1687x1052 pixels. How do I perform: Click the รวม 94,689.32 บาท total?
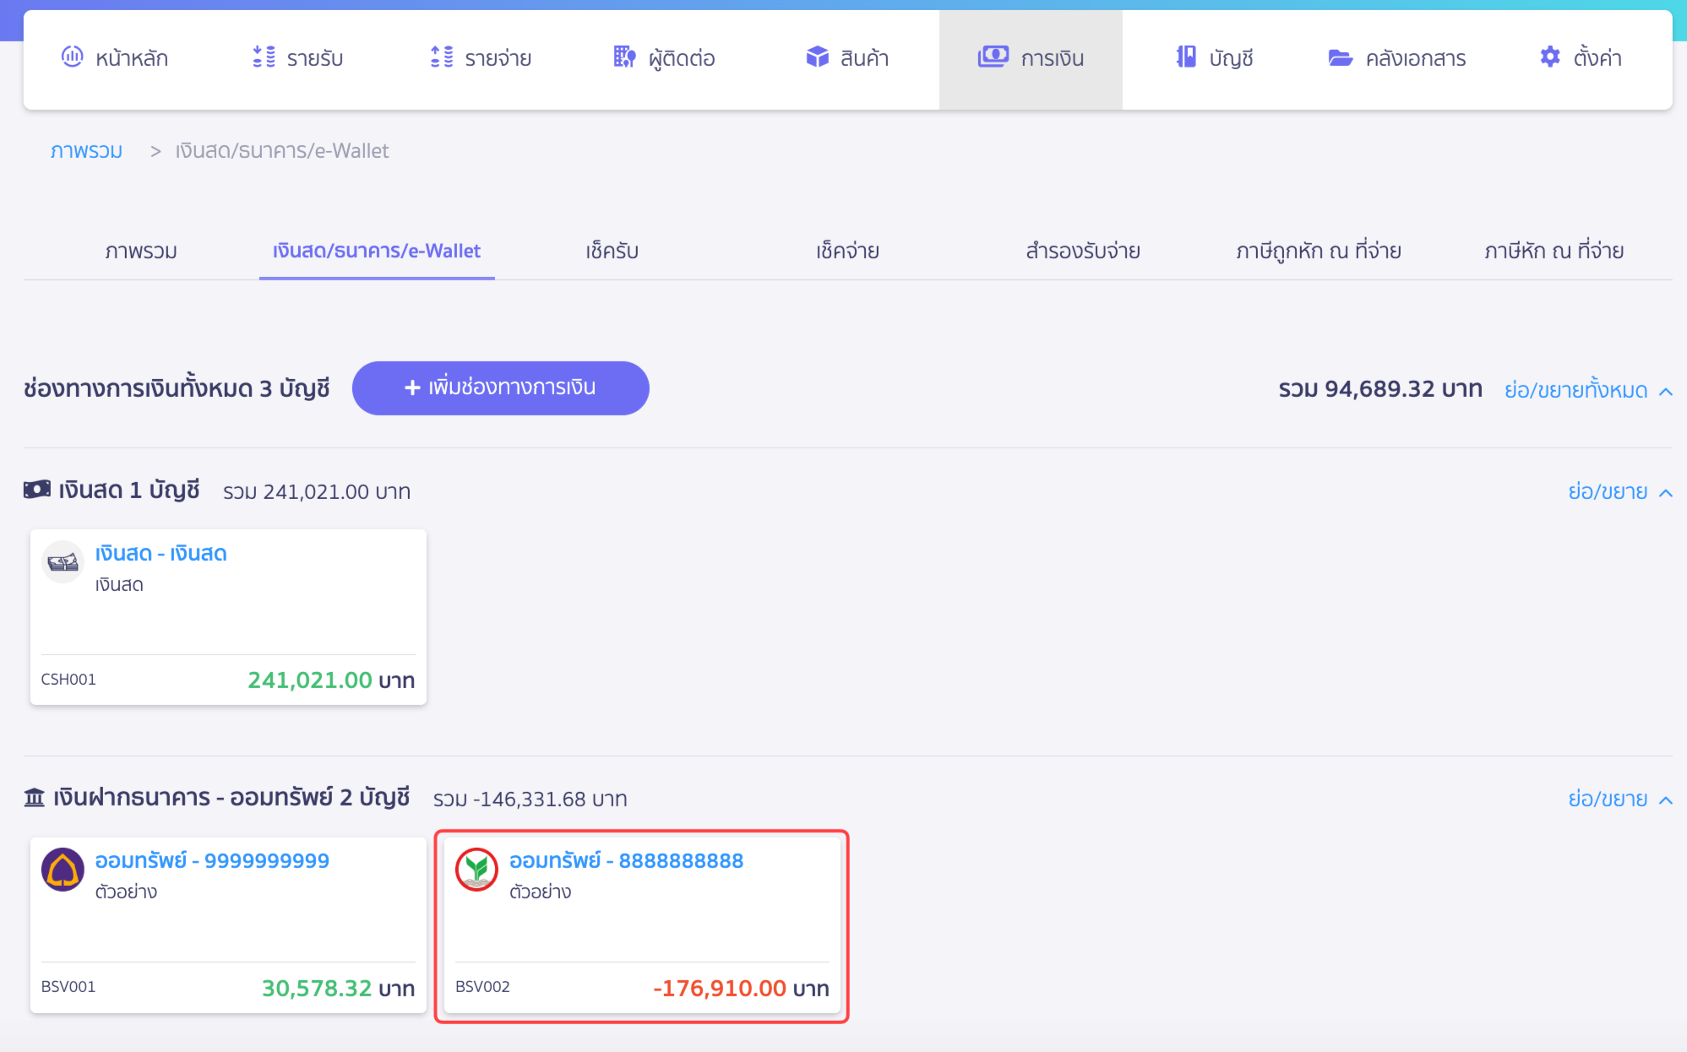click(1380, 388)
